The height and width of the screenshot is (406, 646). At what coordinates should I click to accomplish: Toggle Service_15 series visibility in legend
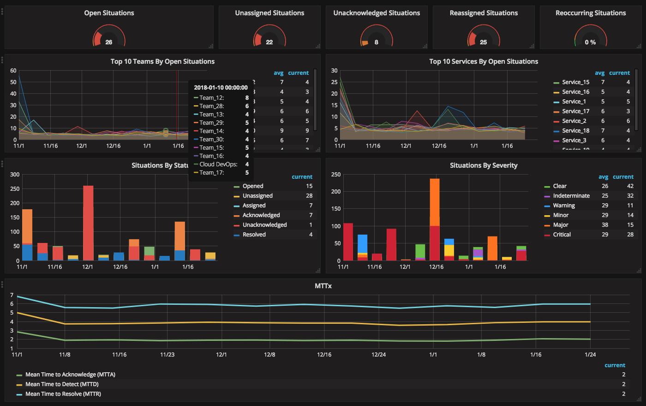(x=575, y=82)
